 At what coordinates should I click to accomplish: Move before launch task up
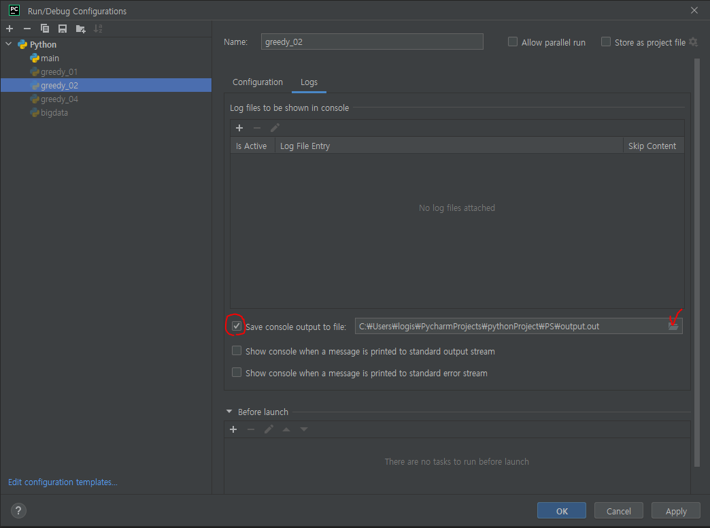coord(286,429)
